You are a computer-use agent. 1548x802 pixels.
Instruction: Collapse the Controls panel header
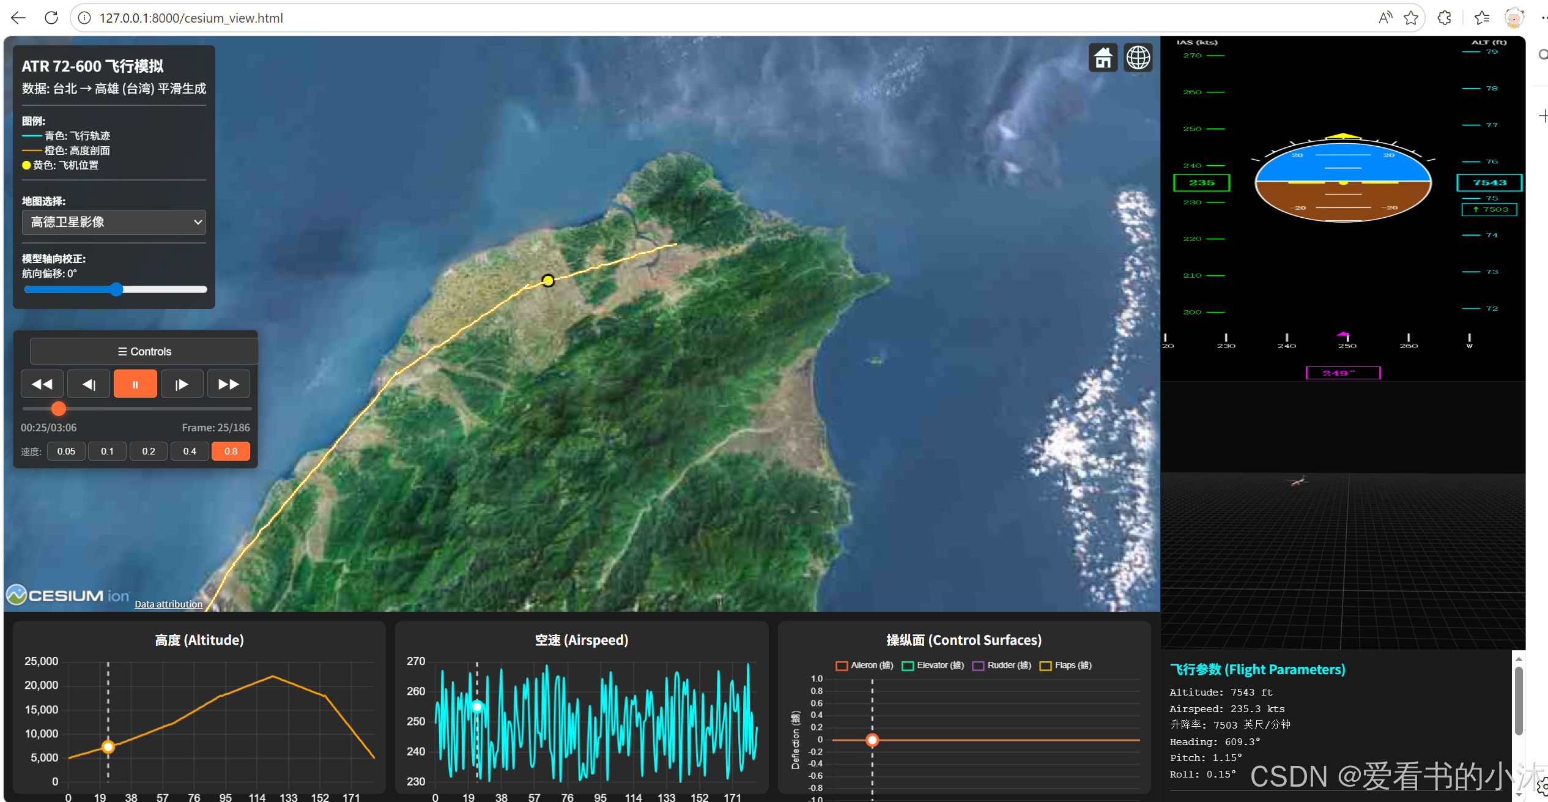[x=144, y=352]
